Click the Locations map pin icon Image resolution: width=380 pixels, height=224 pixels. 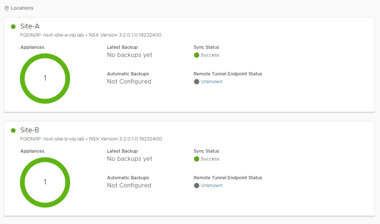[7, 9]
